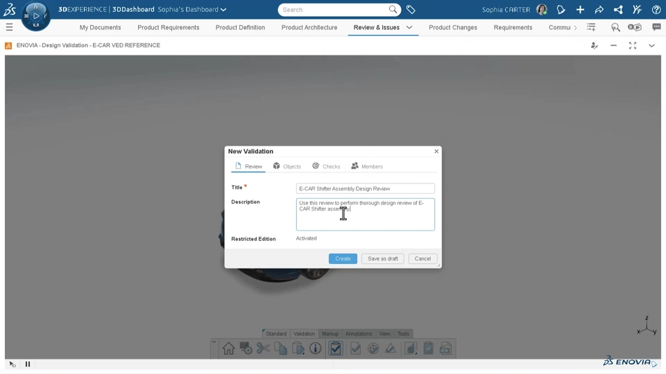The image size is (666, 374).
Task: Click the Create button
Action: tap(343, 258)
